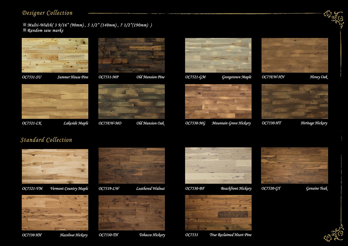The width and height of the screenshot is (348, 246).
Task: Click product code OC7530-MG
Action: [x=195, y=123]
